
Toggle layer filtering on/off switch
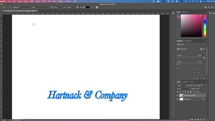coord(202,85)
